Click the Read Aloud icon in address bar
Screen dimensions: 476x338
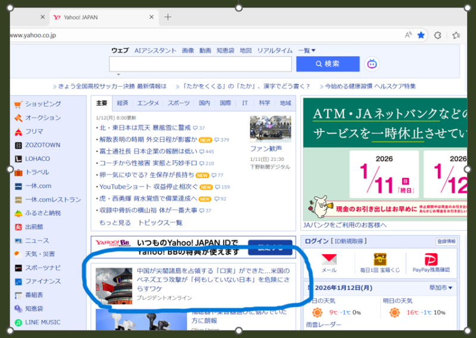[408, 35]
